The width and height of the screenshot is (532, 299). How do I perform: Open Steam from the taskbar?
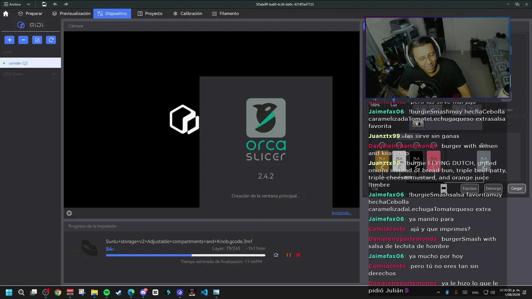click(118, 292)
